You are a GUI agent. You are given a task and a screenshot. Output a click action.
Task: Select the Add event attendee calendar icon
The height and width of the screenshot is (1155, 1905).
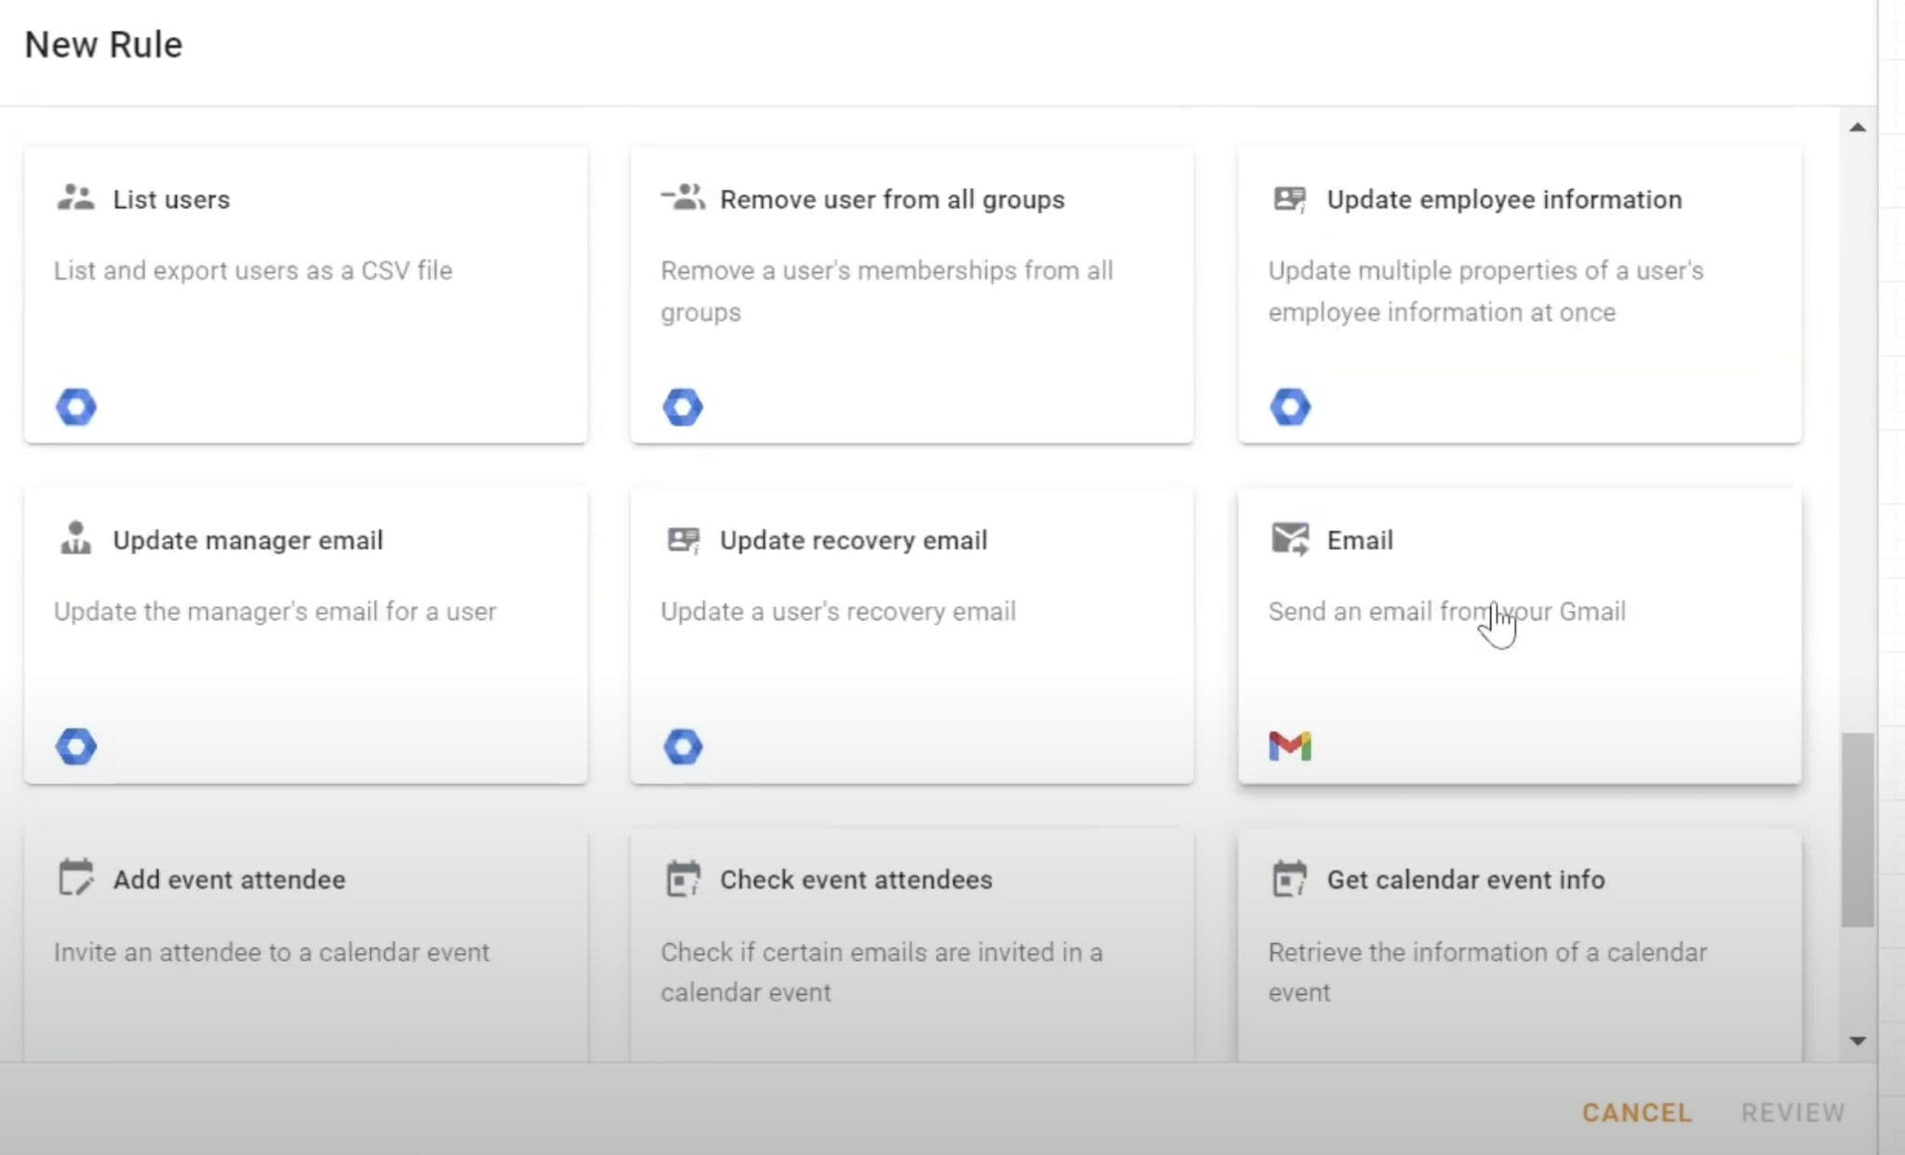click(76, 878)
